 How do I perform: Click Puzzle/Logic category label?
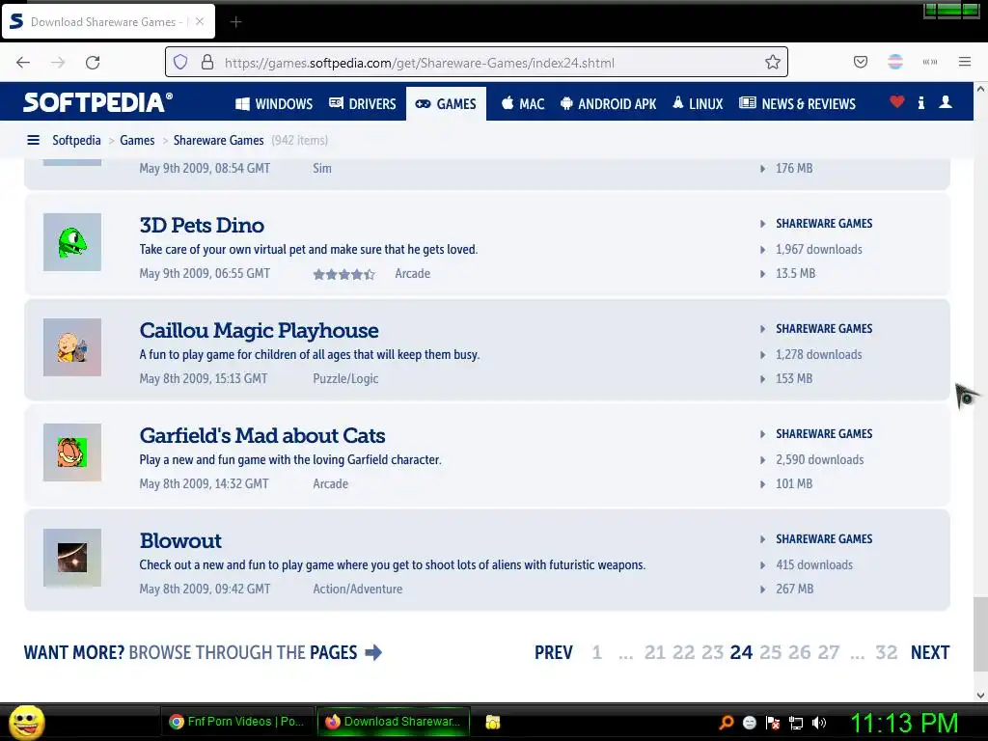pos(345,378)
